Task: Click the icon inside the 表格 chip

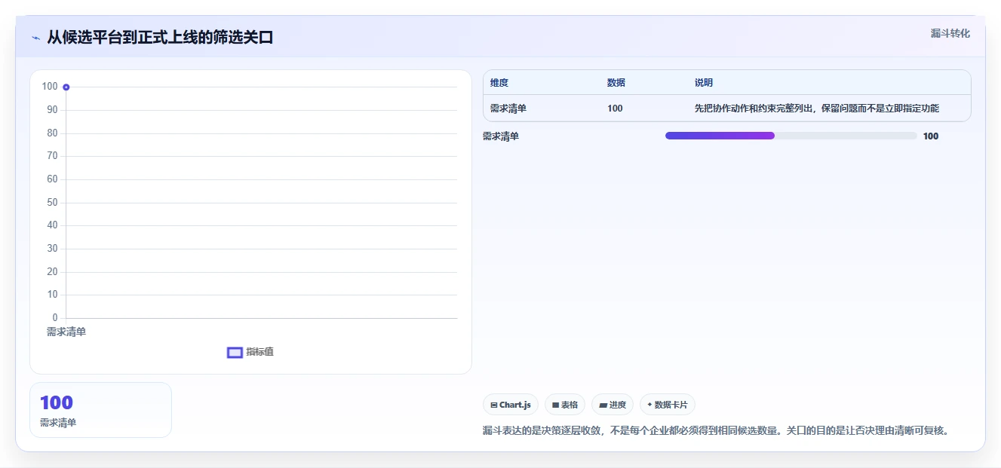Action: coord(556,405)
